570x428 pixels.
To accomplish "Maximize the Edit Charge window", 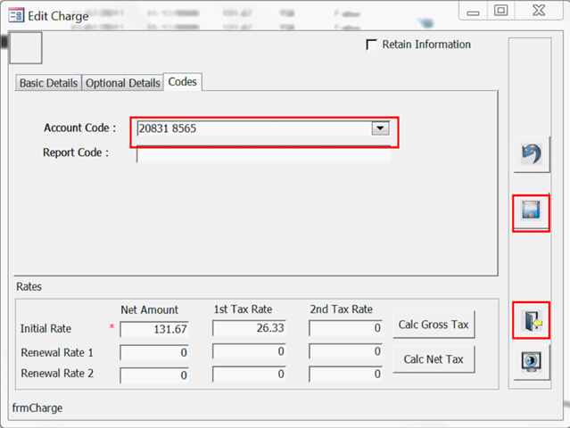I will [x=501, y=11].
